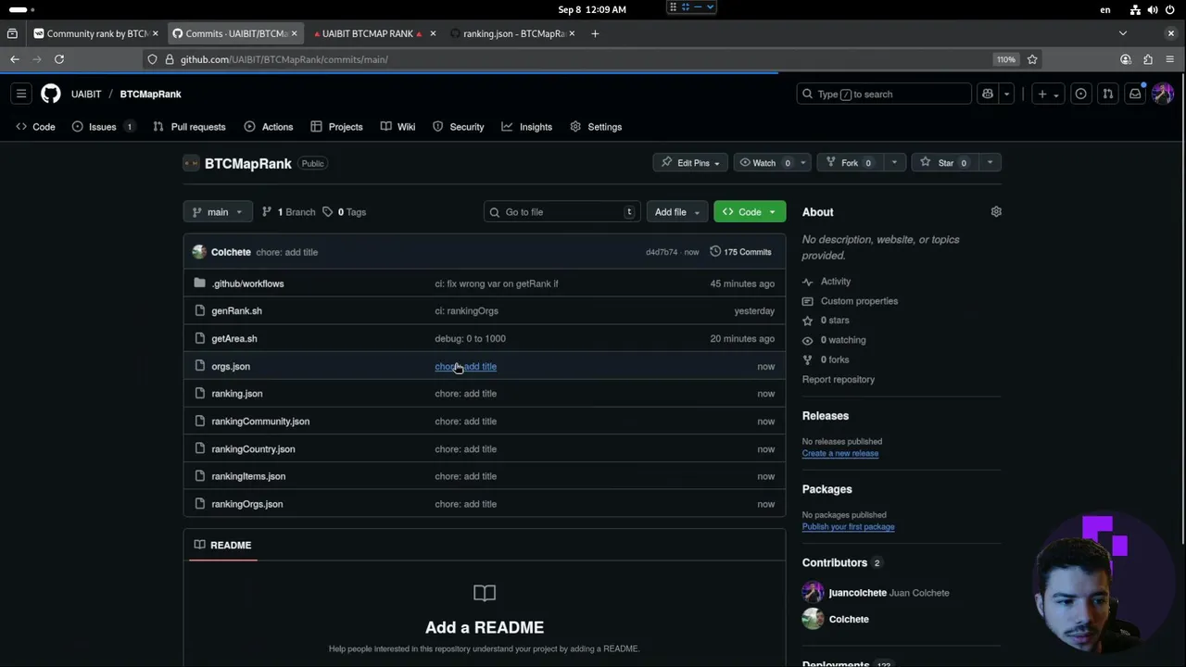Image resolution: width=1186 pixels, height=667 pixels.
Task: View the 0 Tags link
Action: 344,212
